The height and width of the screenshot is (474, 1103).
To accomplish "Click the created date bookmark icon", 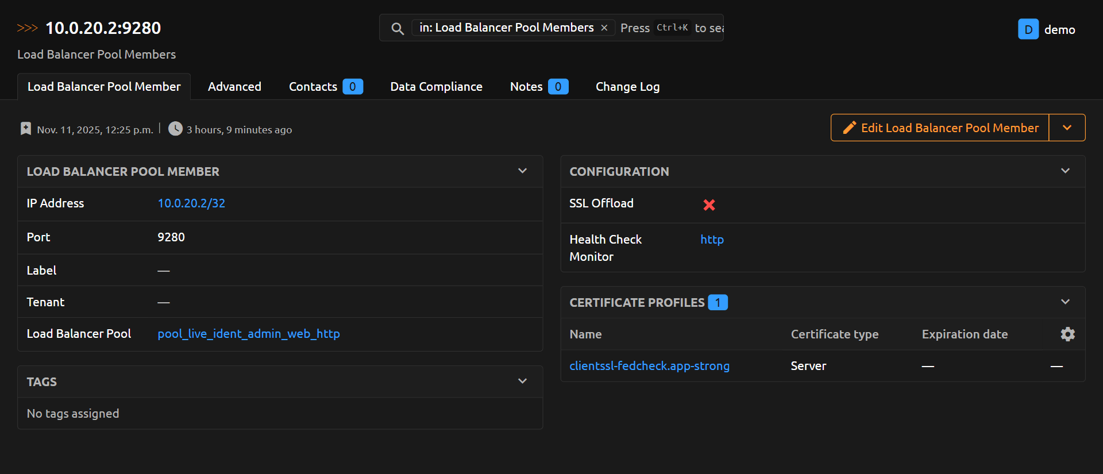I will 26,129.
